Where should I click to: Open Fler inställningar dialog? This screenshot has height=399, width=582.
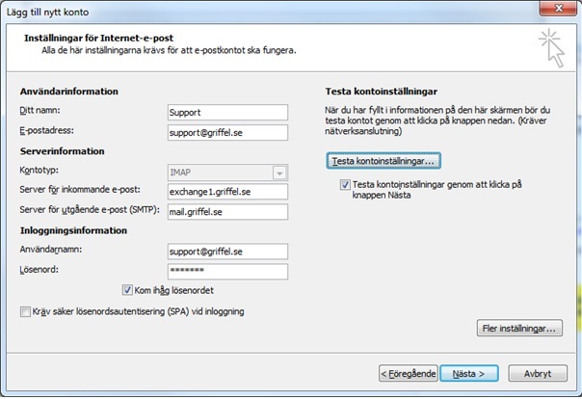click(x=519, y=328)
